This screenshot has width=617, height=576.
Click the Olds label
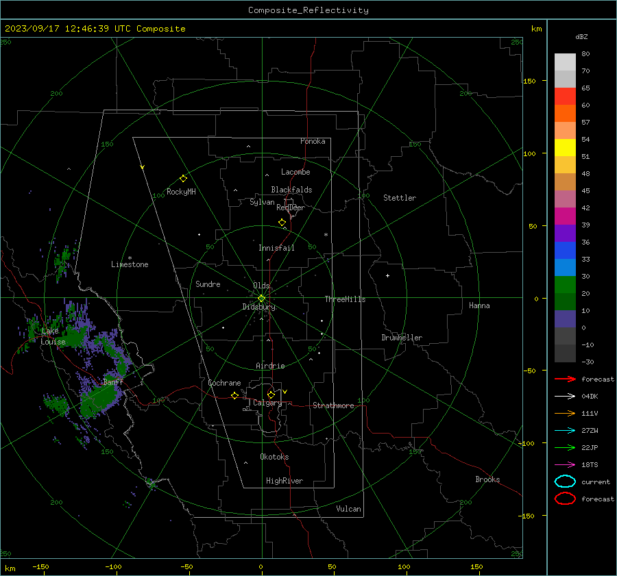coord(261,286)
